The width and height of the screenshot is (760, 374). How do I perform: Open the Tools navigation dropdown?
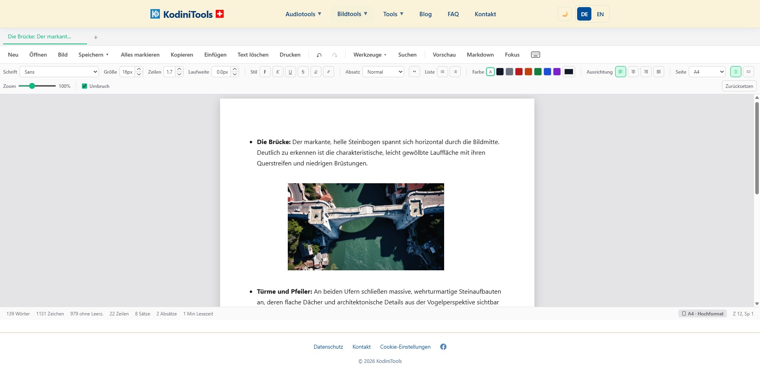[x=393, y=14]
